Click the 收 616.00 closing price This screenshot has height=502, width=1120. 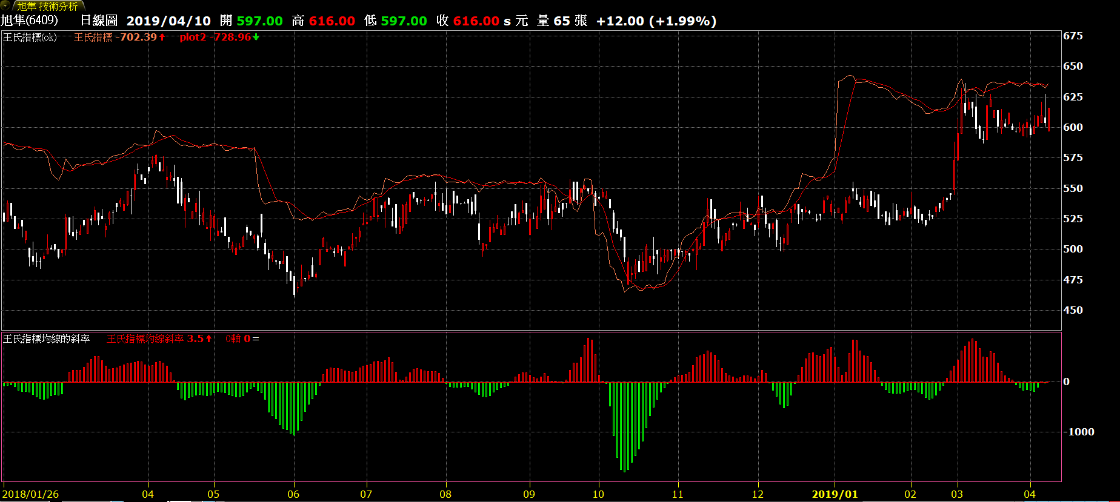click(x=467, y=21)
